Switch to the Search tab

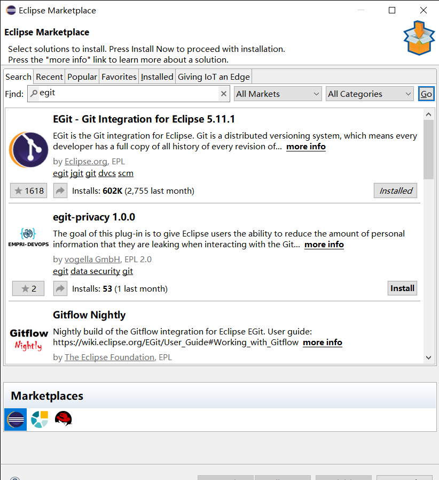tap(18, 77)
